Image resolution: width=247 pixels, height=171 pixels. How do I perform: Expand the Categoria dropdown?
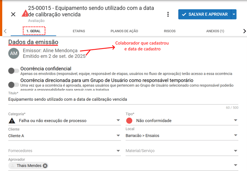click(118, 121)
